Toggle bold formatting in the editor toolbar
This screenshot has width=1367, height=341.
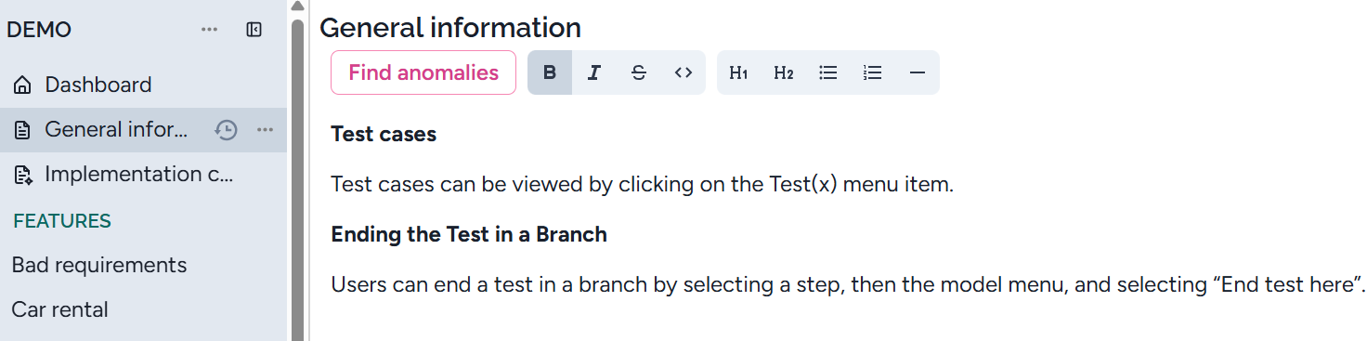pyautogui.click(x=550, y=72)
